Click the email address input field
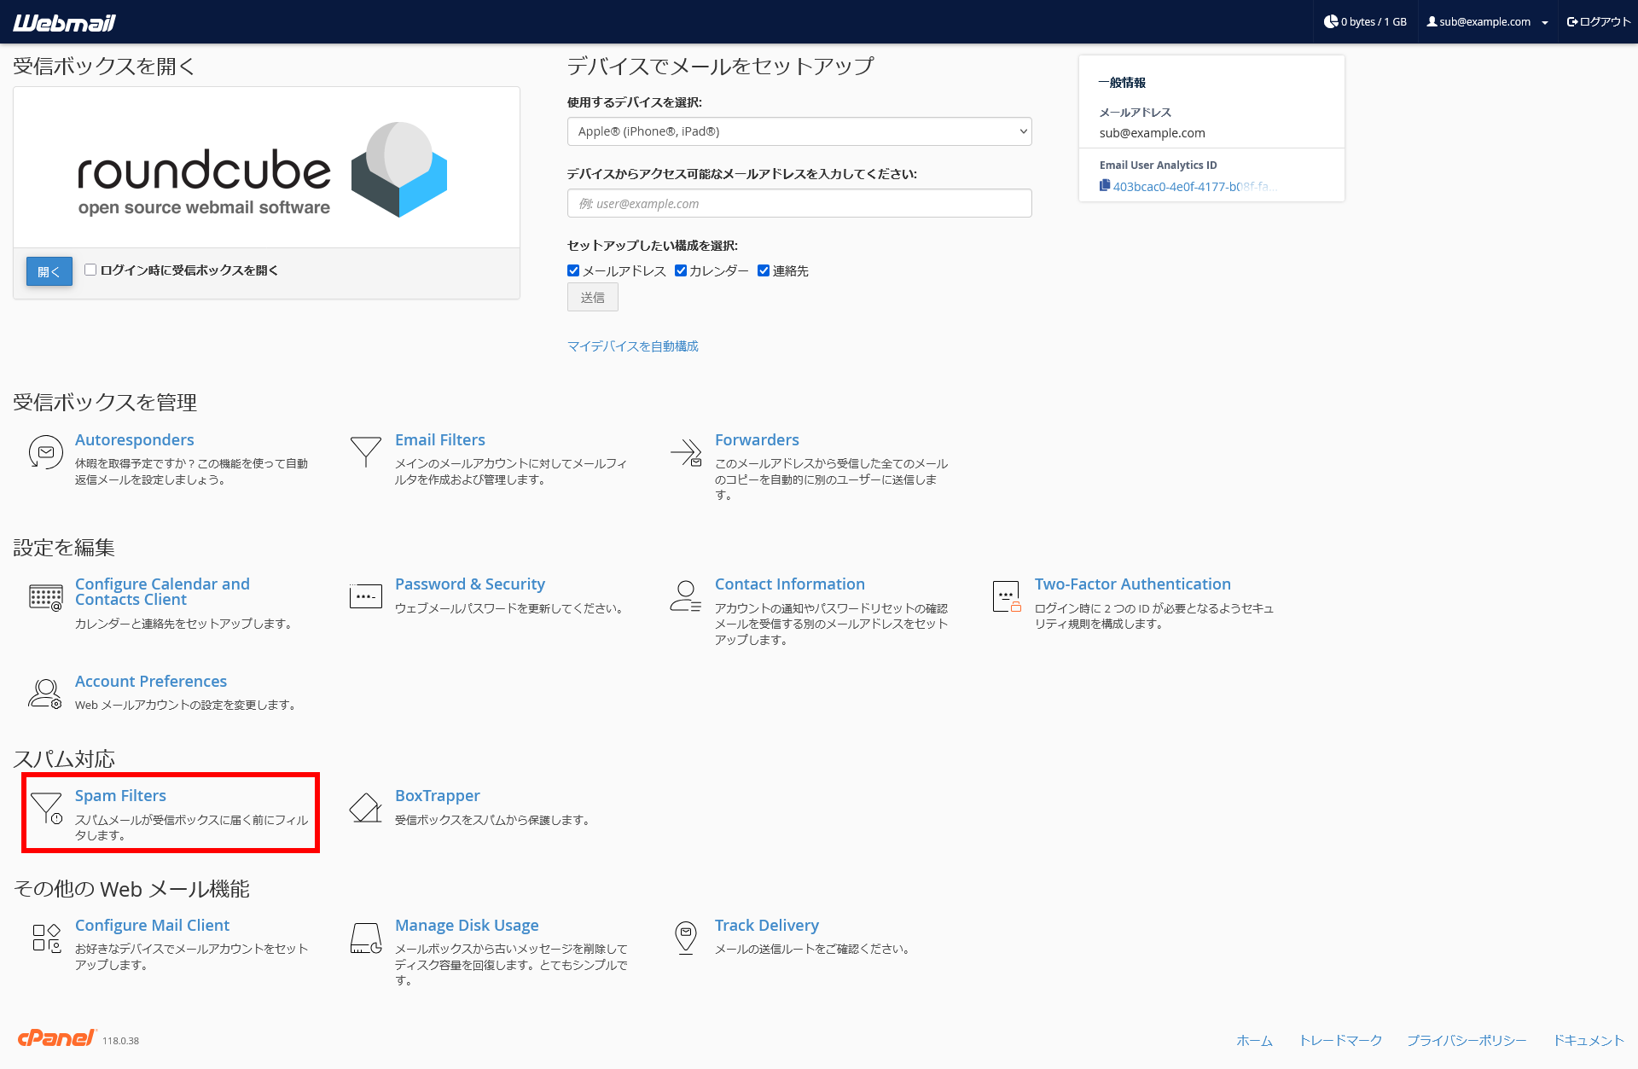The width and height of the screenshot is (1638, 1069). pyautogui.click(x=799, y=203)
